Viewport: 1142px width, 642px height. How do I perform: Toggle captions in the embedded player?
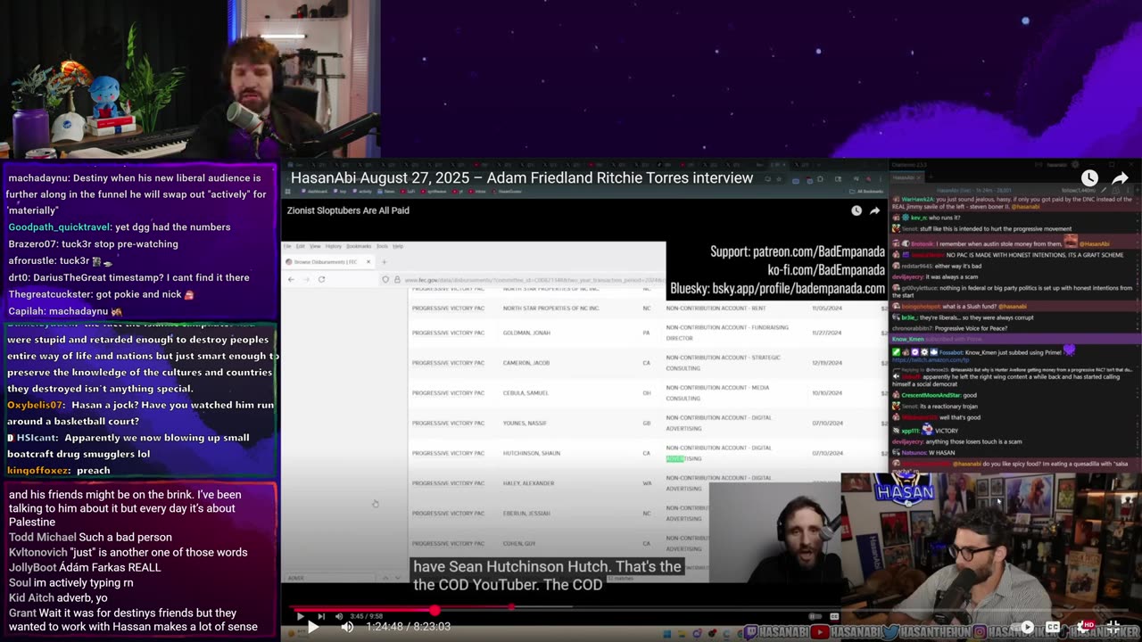tap(834, 616)
